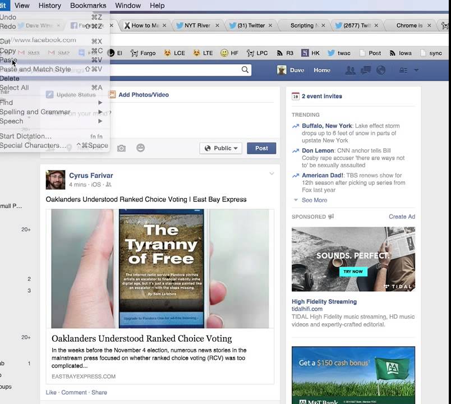Close the NYT River tab
451x404 pixels.
(x=217, y=25)
